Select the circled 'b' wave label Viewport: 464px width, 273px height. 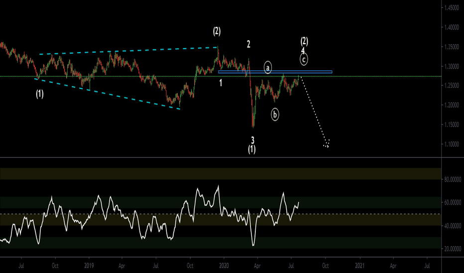coord(275,115)
